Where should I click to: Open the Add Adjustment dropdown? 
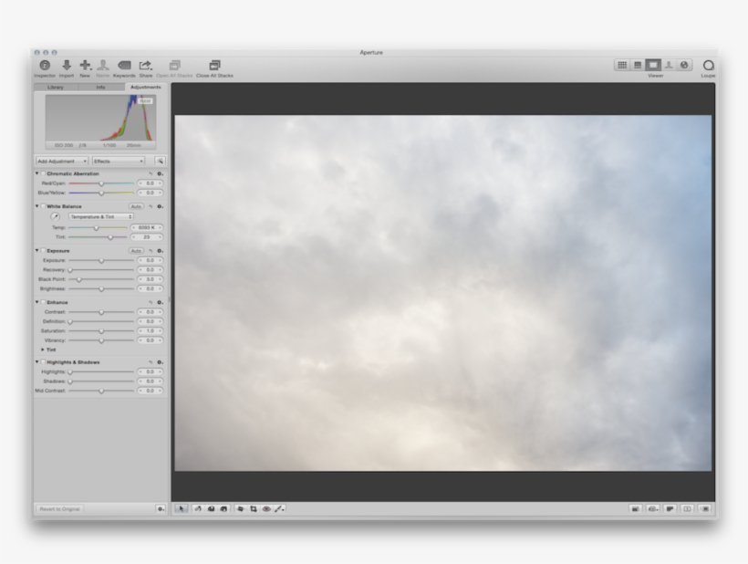pos(61,161)
